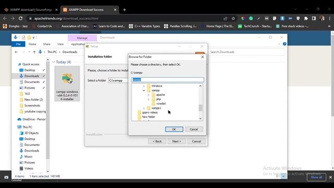Open C++ Variable Types bookmark
Image resolution: width=334 pixels, height=188 pixels.
click(x=145, y=26)
